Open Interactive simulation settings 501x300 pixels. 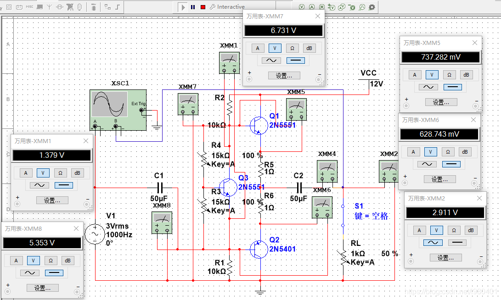pos(227,7)
